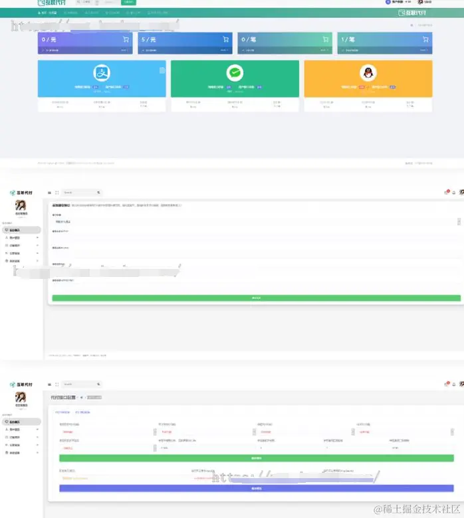Select the highlighted sidebar item in the bottom panel
The width and height of the screenshot is (464, 518).
(x=22, y=422)
